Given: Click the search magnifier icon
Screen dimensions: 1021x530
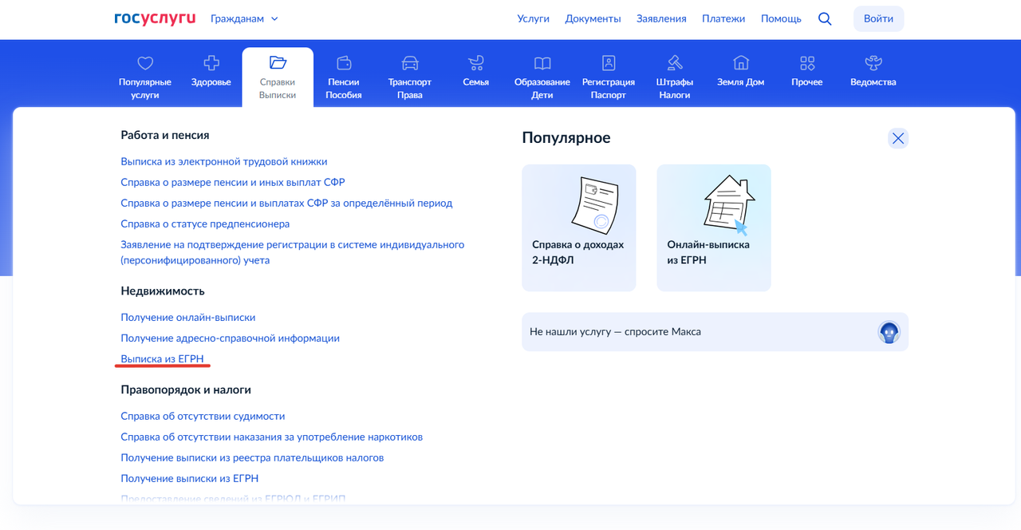Looking at the screenshot, I should click(825, 18).
